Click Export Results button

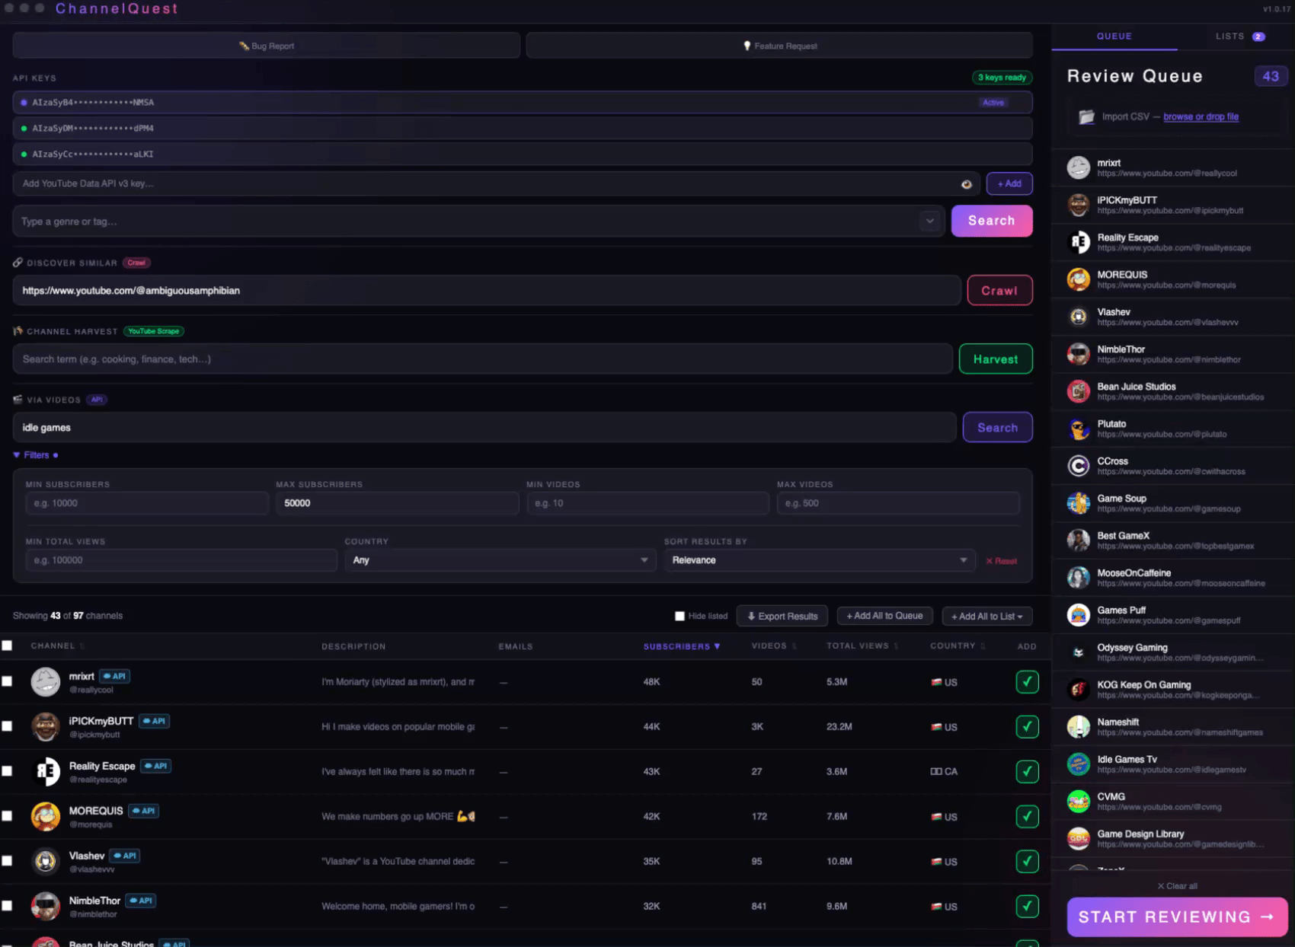click(782, 617)
